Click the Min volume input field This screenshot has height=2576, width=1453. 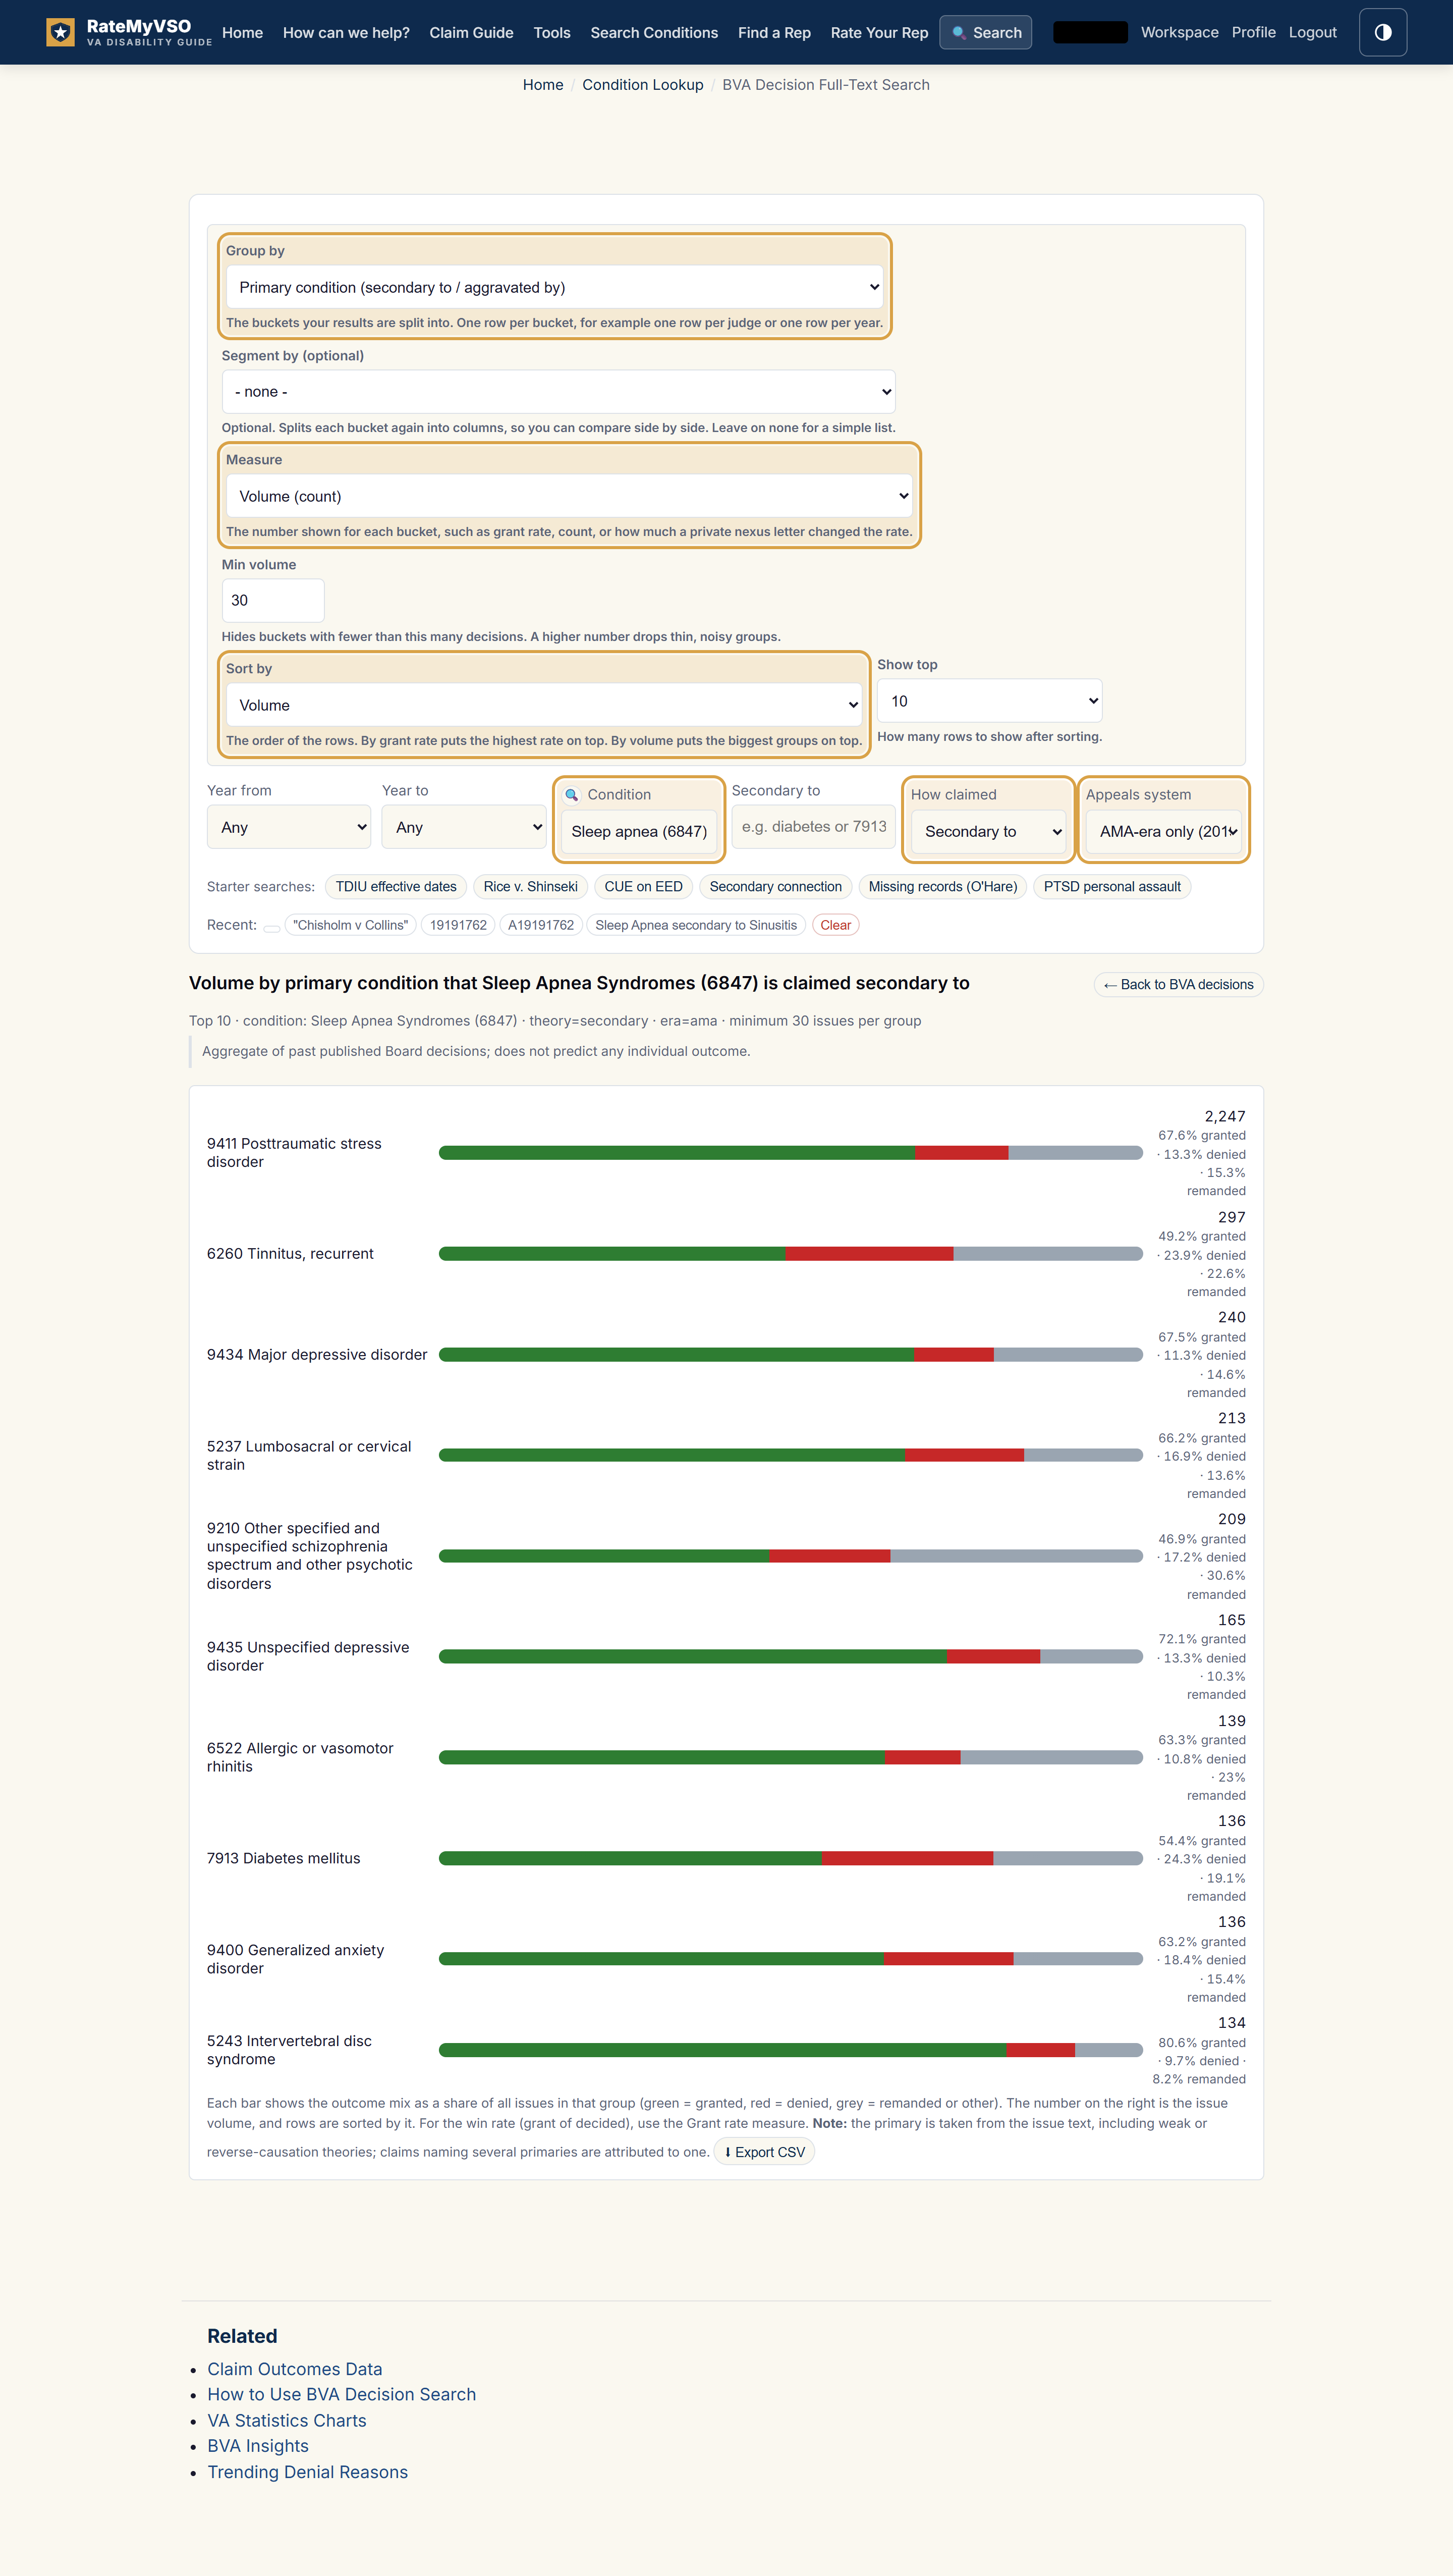pyautogui.click(x=273, y=600)
